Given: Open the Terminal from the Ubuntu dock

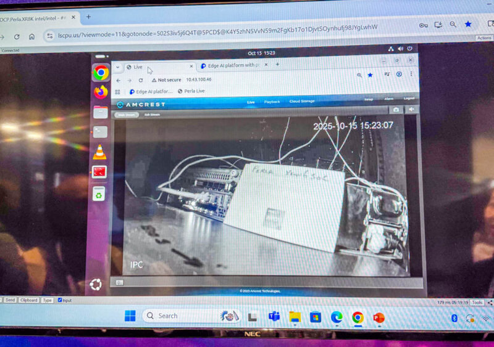Looking at the screenshot, I should click(x=100, y=132).
